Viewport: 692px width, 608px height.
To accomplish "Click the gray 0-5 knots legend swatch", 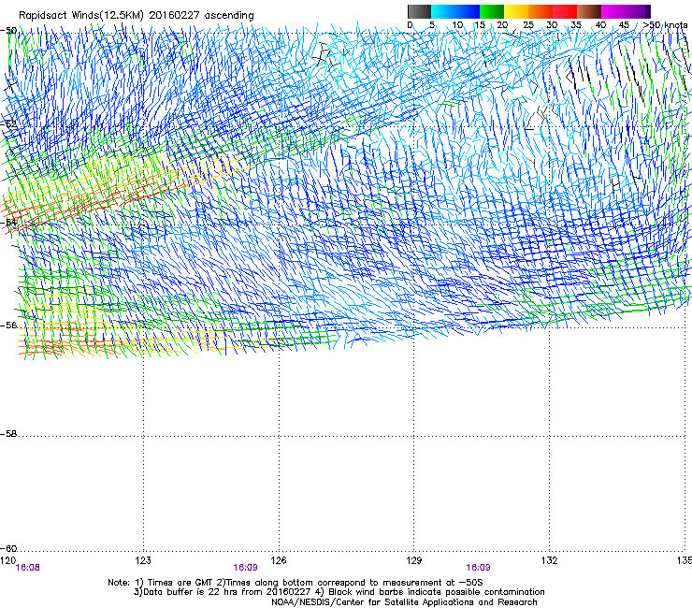I will 419,11.
